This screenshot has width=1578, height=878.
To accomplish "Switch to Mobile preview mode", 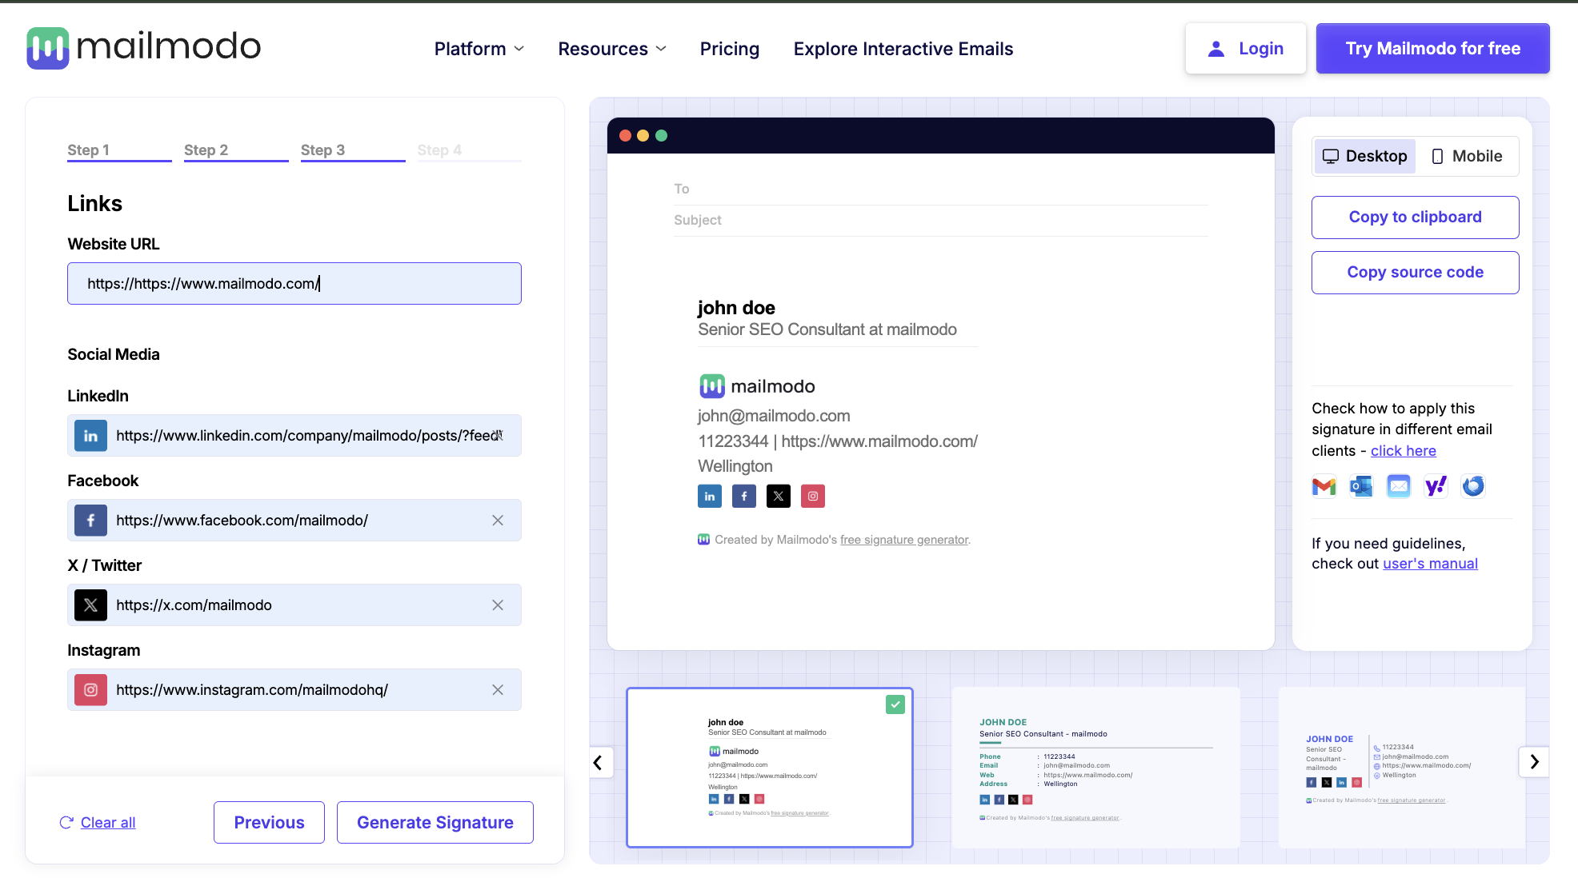I will [x=1468, y=156].
